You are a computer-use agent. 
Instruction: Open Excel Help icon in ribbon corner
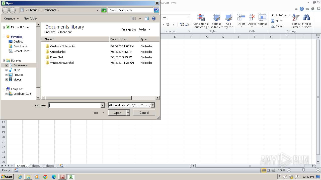[302, 9]
